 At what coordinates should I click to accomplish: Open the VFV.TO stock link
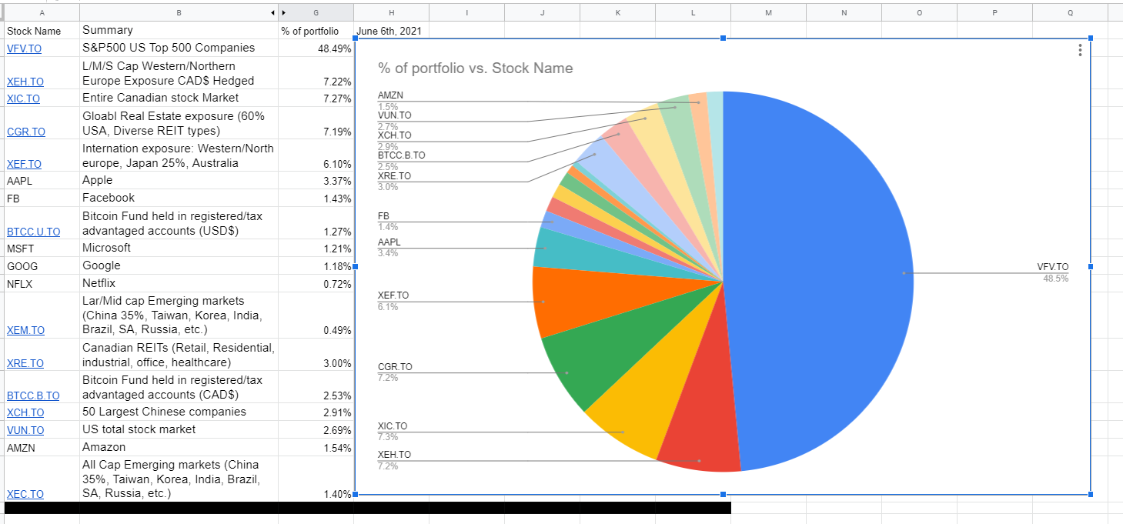(x=23, y=48)
